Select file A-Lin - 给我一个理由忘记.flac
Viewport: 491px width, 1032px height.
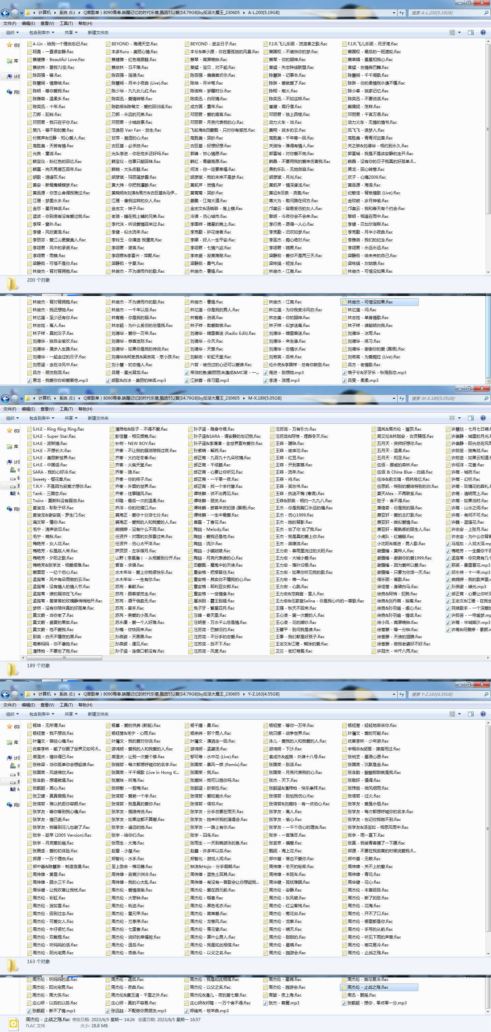pyautogui.click(x=57, y=44)
